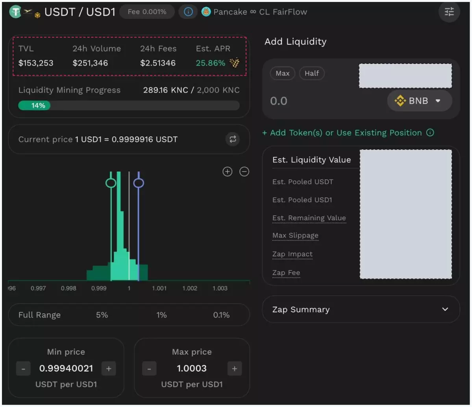Select the 0.1% price range preset
Image resolution: width=472 pixels, height=407 pixels.
221,315
